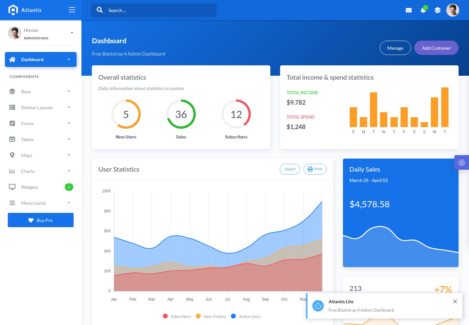Screen dimensions: 469x325
Task: Expand the Maps menu caret
Action: coord(69,155)
